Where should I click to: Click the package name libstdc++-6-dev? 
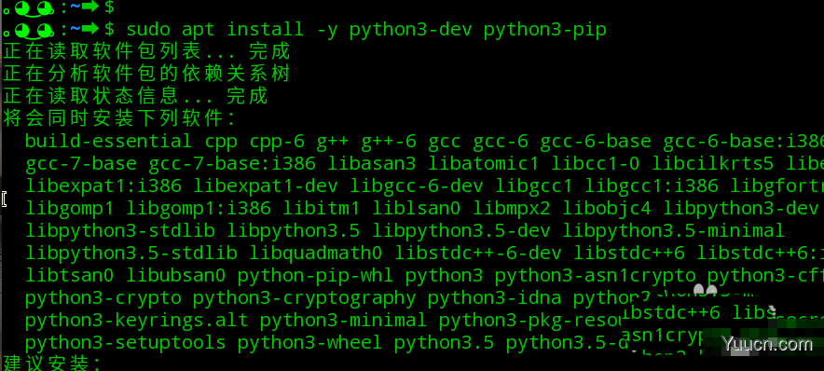pyautogui.click(x=477, y=254)
